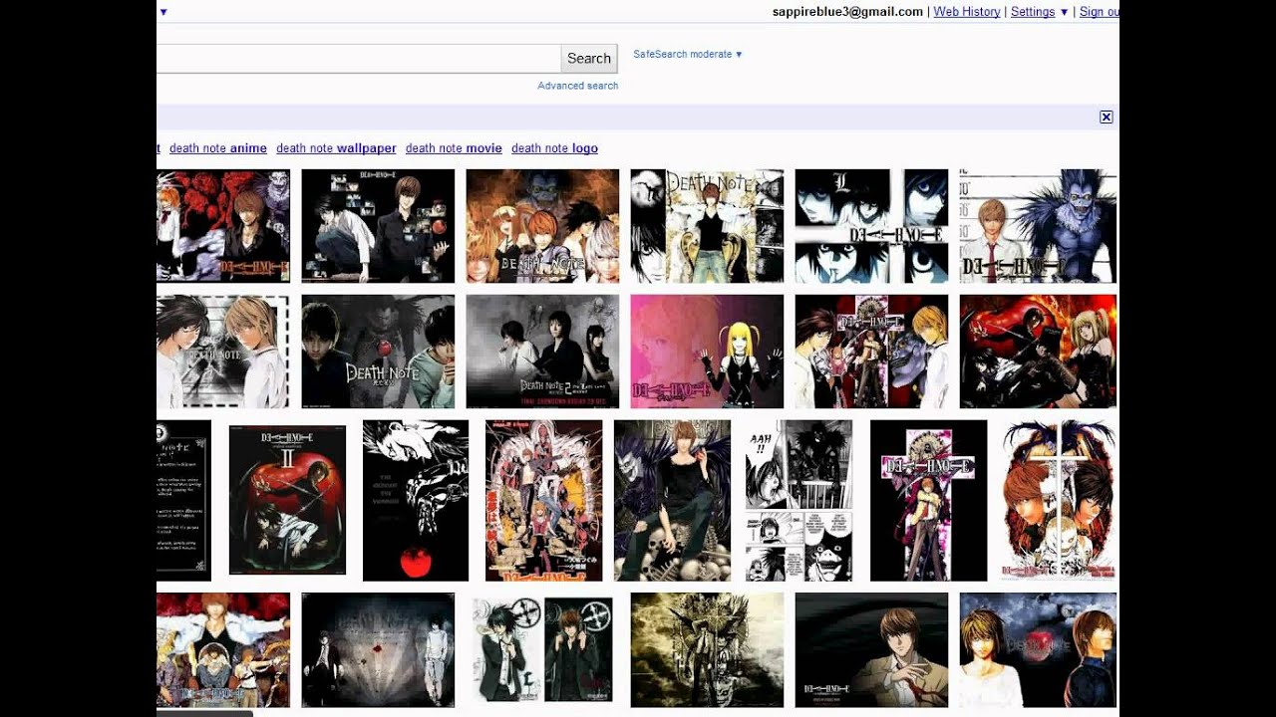
Task: Open the dropdown arrow next to Settings
Action: [1064, 12]
